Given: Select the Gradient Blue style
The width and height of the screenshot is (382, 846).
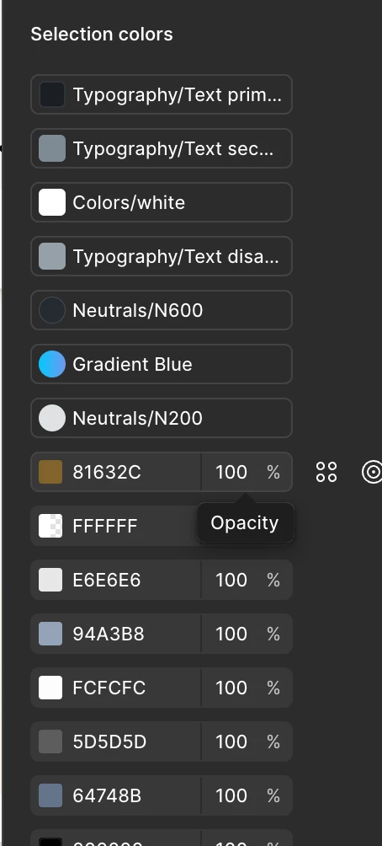Looking at the screenshot, I should coord(161,364).
